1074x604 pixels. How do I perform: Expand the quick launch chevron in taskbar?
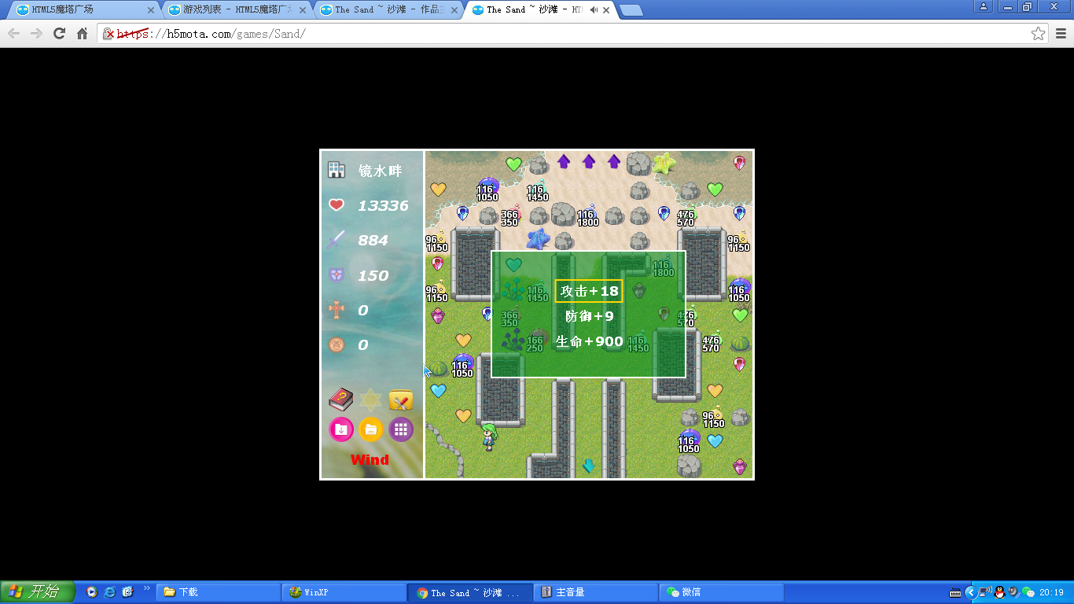pos(147,588)
